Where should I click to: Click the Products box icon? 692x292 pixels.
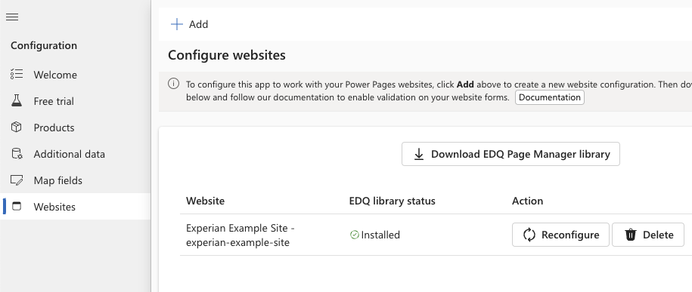point(17,128)
